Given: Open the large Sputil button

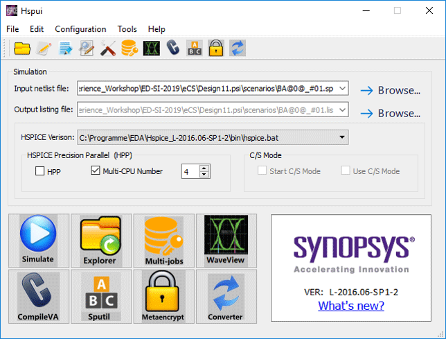Looking at the screenshot, I should click(101, 297).
